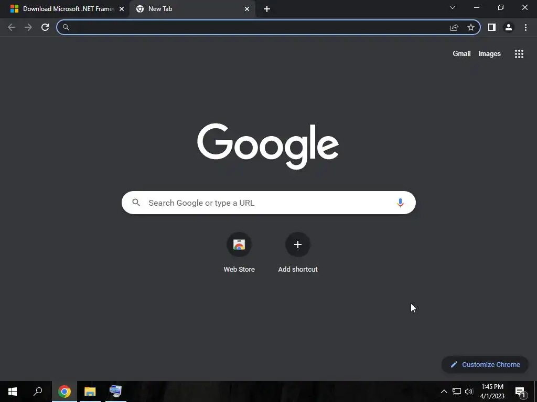Open File Explorer from the taskbar
Image resolution: width=537 pixels, height=402 pixels.
[90, 392]
